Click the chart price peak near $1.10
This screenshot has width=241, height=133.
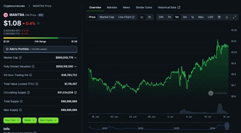(x=217, y=40)
